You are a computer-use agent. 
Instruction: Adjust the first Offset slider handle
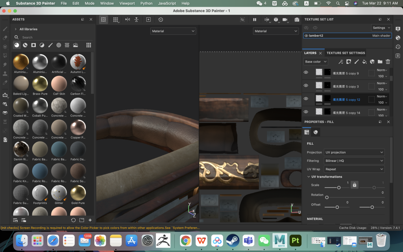pos(337,207)
